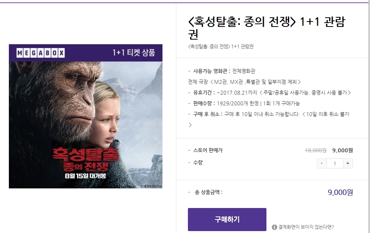Click the small gray product subtitle text
Image resolution: width=370 pixels, height=233 pixels.
[221, 47]
